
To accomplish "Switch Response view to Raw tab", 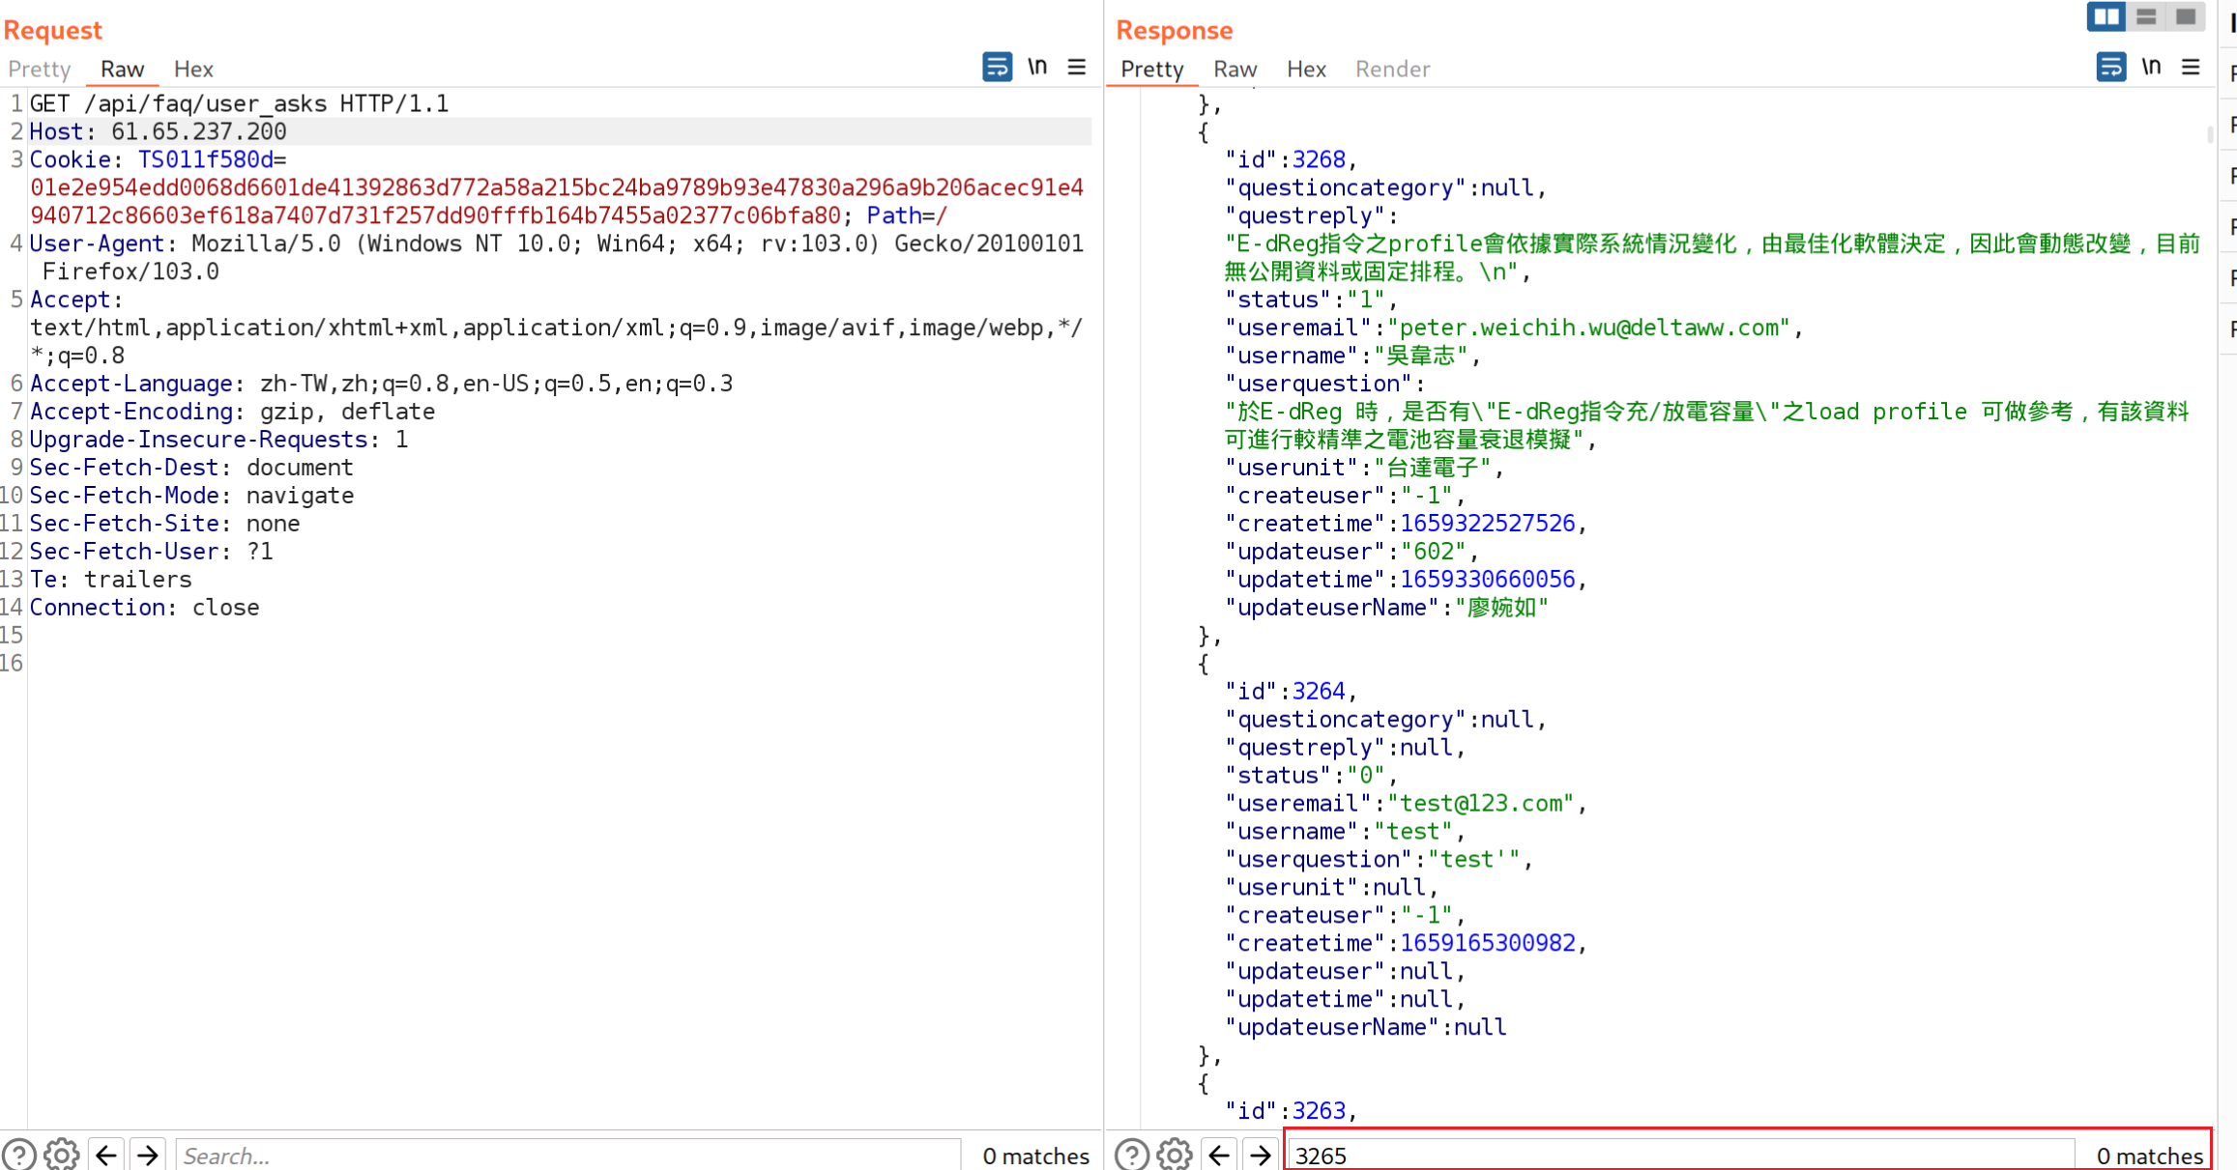I will pos(1235,69).
